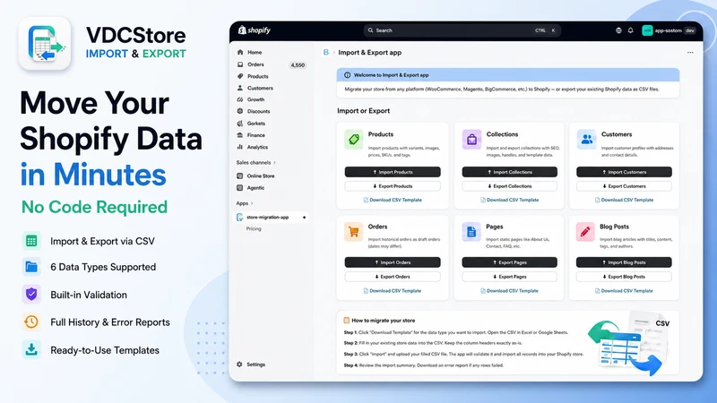
Task: Open notifications bell icon
Action: point(631,30)
